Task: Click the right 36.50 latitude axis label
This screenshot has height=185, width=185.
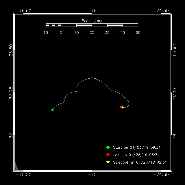Action: pos(174,50)
